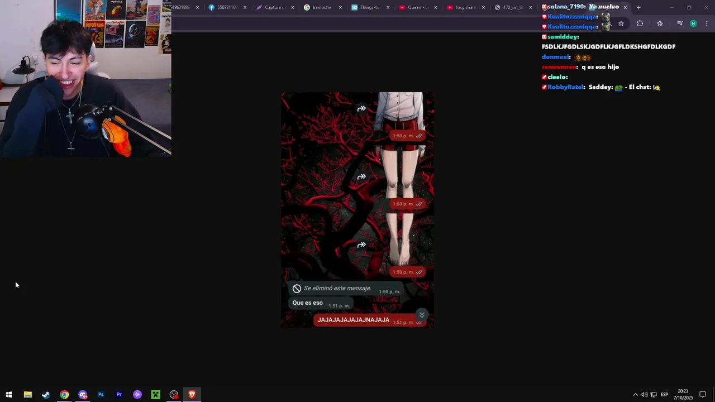Open Discord from the taskbar
The height and width of the screenshot is (402, 715).
[x=83, y=395]
